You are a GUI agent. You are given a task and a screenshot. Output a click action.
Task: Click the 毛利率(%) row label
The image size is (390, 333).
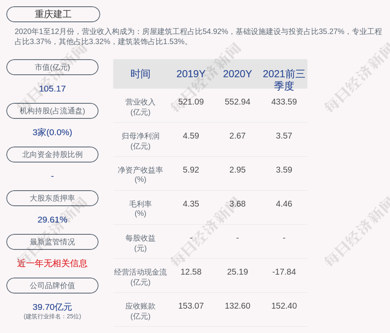[x=140, y=209]
